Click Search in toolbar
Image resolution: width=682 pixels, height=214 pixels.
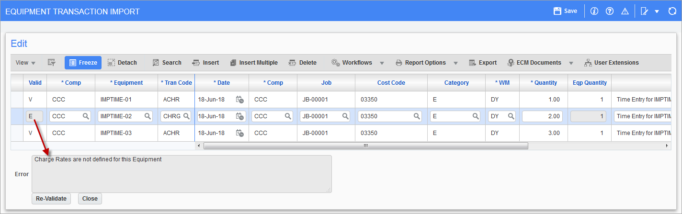tap(167, 63)
